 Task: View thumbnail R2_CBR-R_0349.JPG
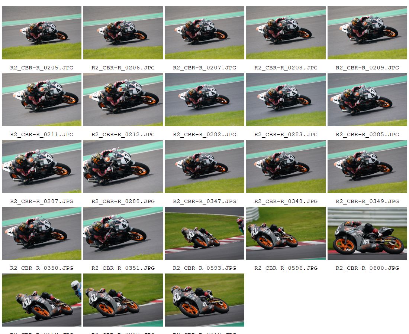pyautogui.click(x=367, y=167)
